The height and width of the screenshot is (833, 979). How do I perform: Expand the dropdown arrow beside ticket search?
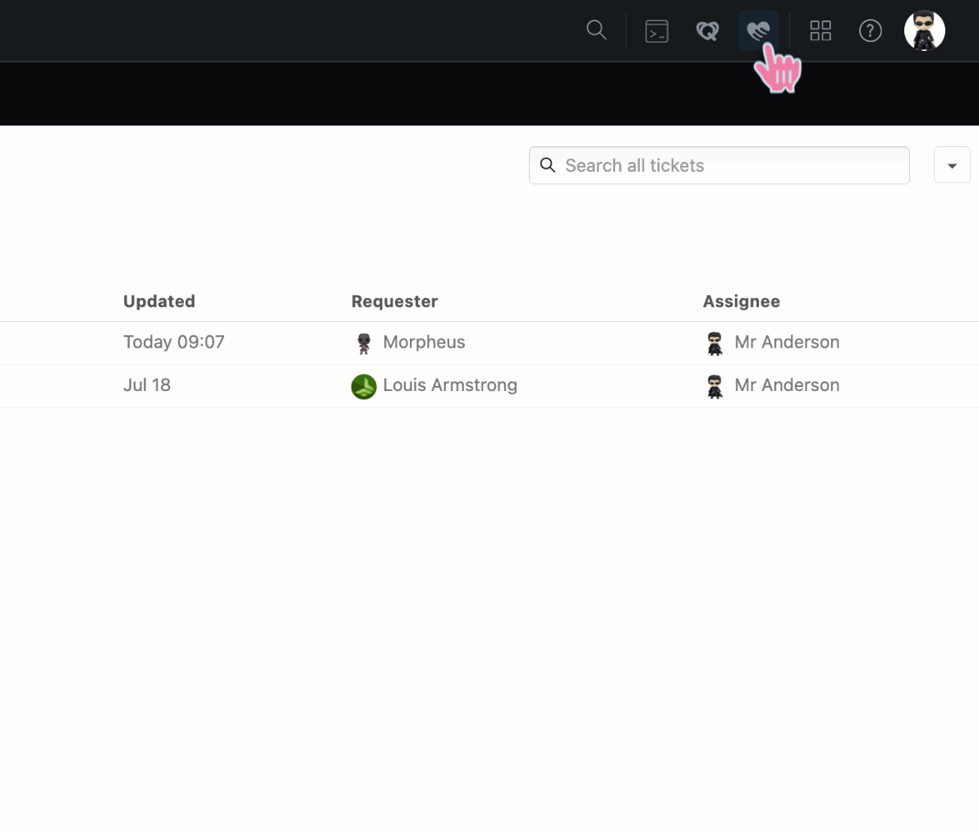click(952, 165)
